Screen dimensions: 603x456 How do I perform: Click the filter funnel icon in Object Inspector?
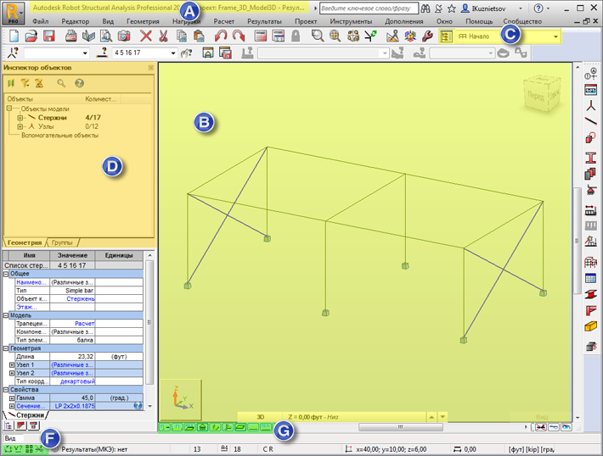[x=25, y=83]
